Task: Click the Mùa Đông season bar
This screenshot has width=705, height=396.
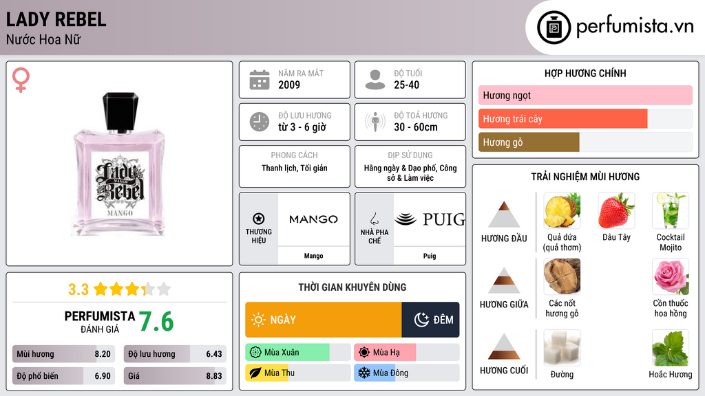Action: point(407,373)
